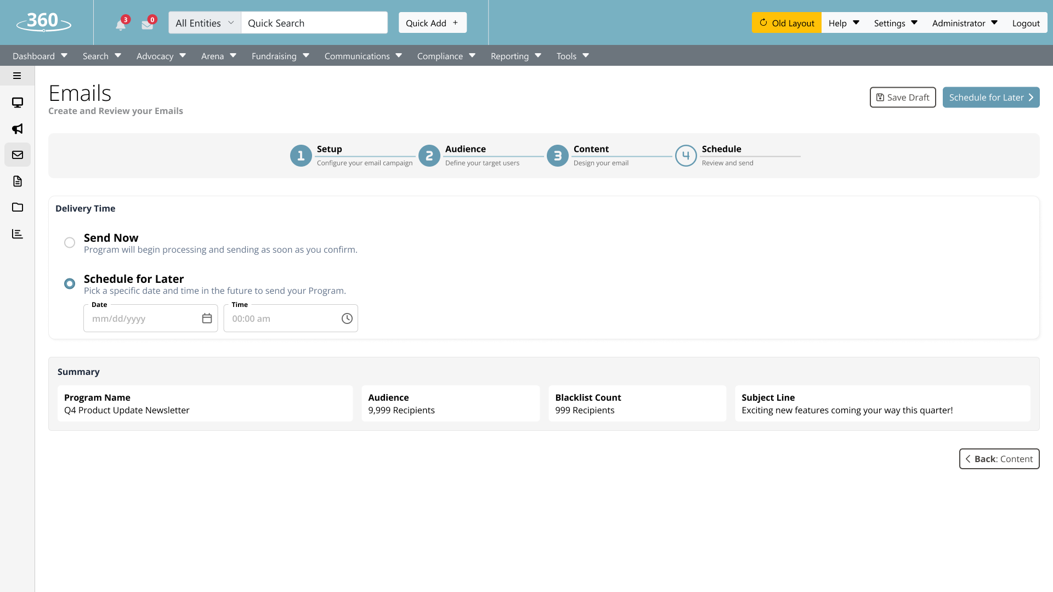Click '9,999 Recipients' audience value

401,410
